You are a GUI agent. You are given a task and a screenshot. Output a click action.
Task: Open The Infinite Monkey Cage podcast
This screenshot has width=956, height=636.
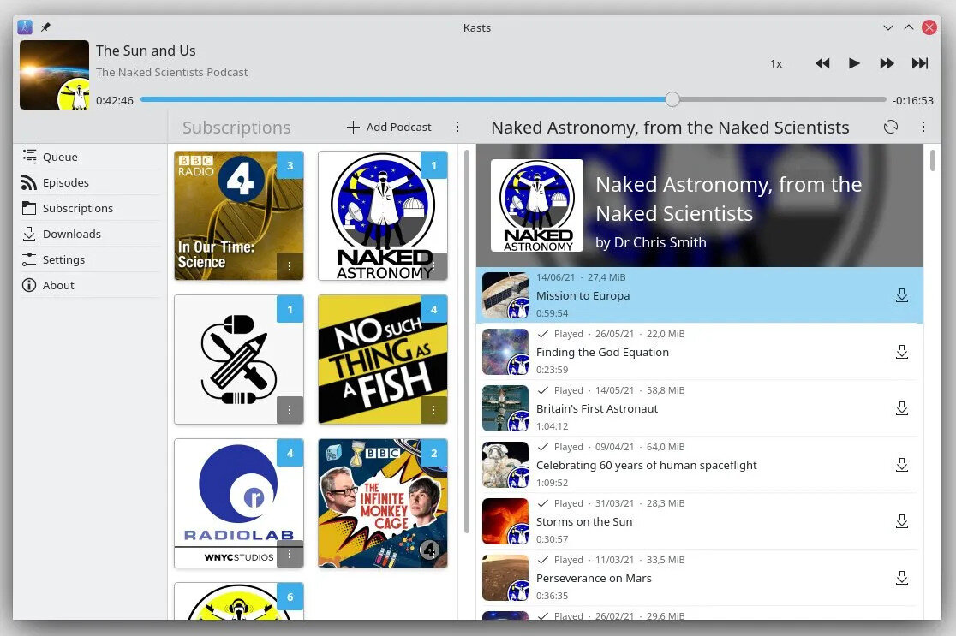[383, 503]
